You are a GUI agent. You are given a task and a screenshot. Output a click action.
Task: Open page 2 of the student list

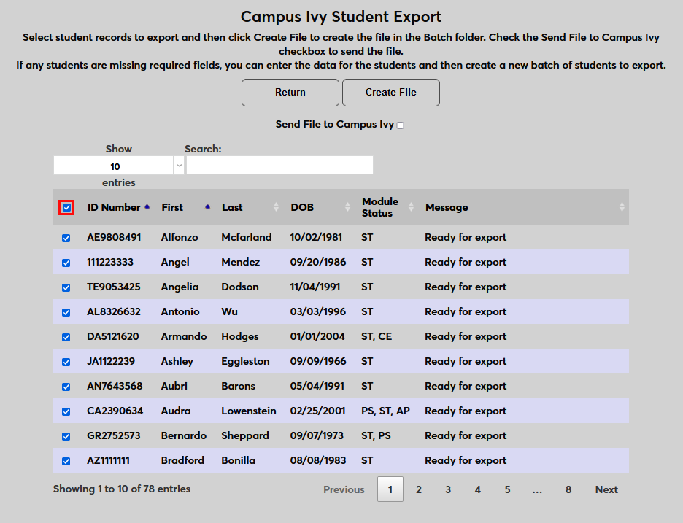(x=418, y=489)
